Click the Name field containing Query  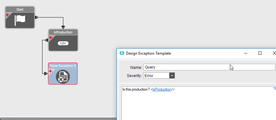click(x=209, y=67)
